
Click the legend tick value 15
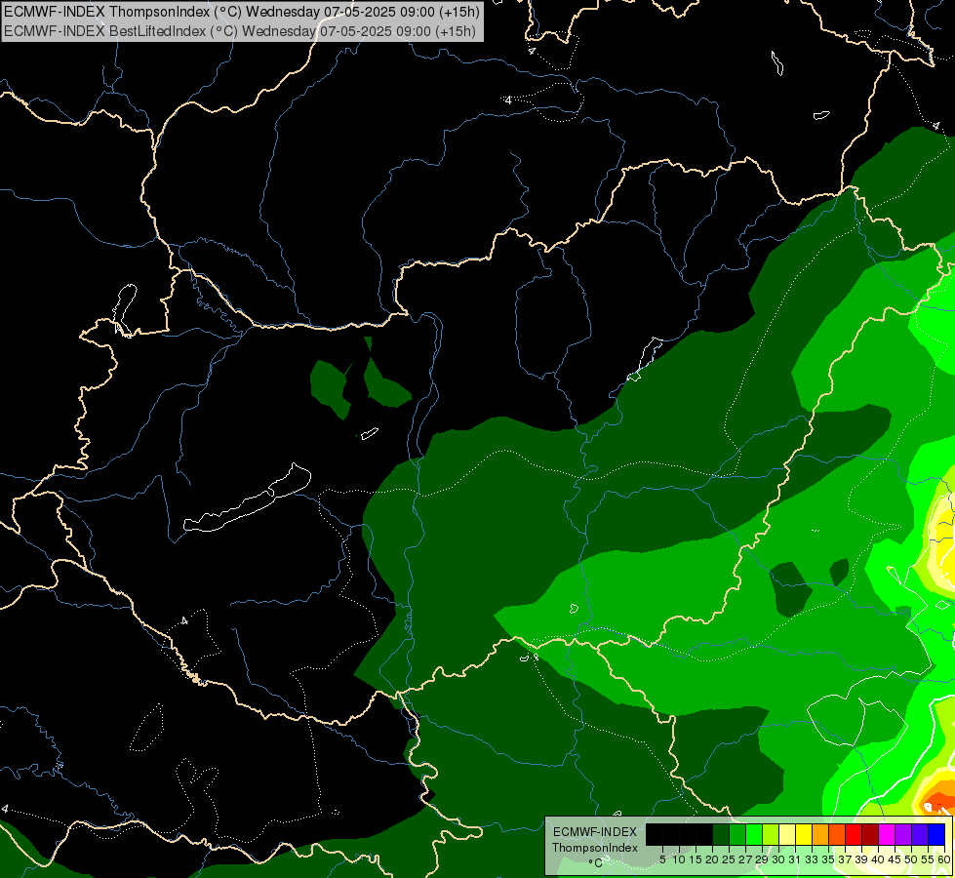pyautogui.click(x=696, y=859)
